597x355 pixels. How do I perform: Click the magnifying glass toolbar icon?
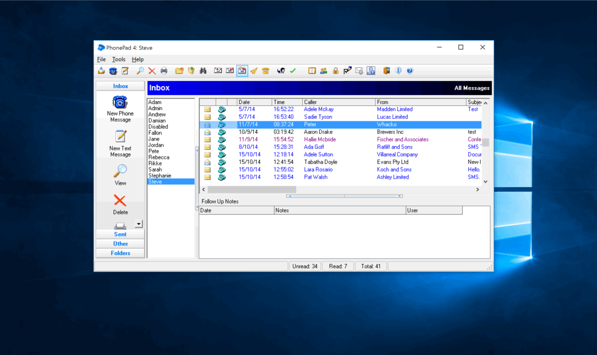pos(140,71)
